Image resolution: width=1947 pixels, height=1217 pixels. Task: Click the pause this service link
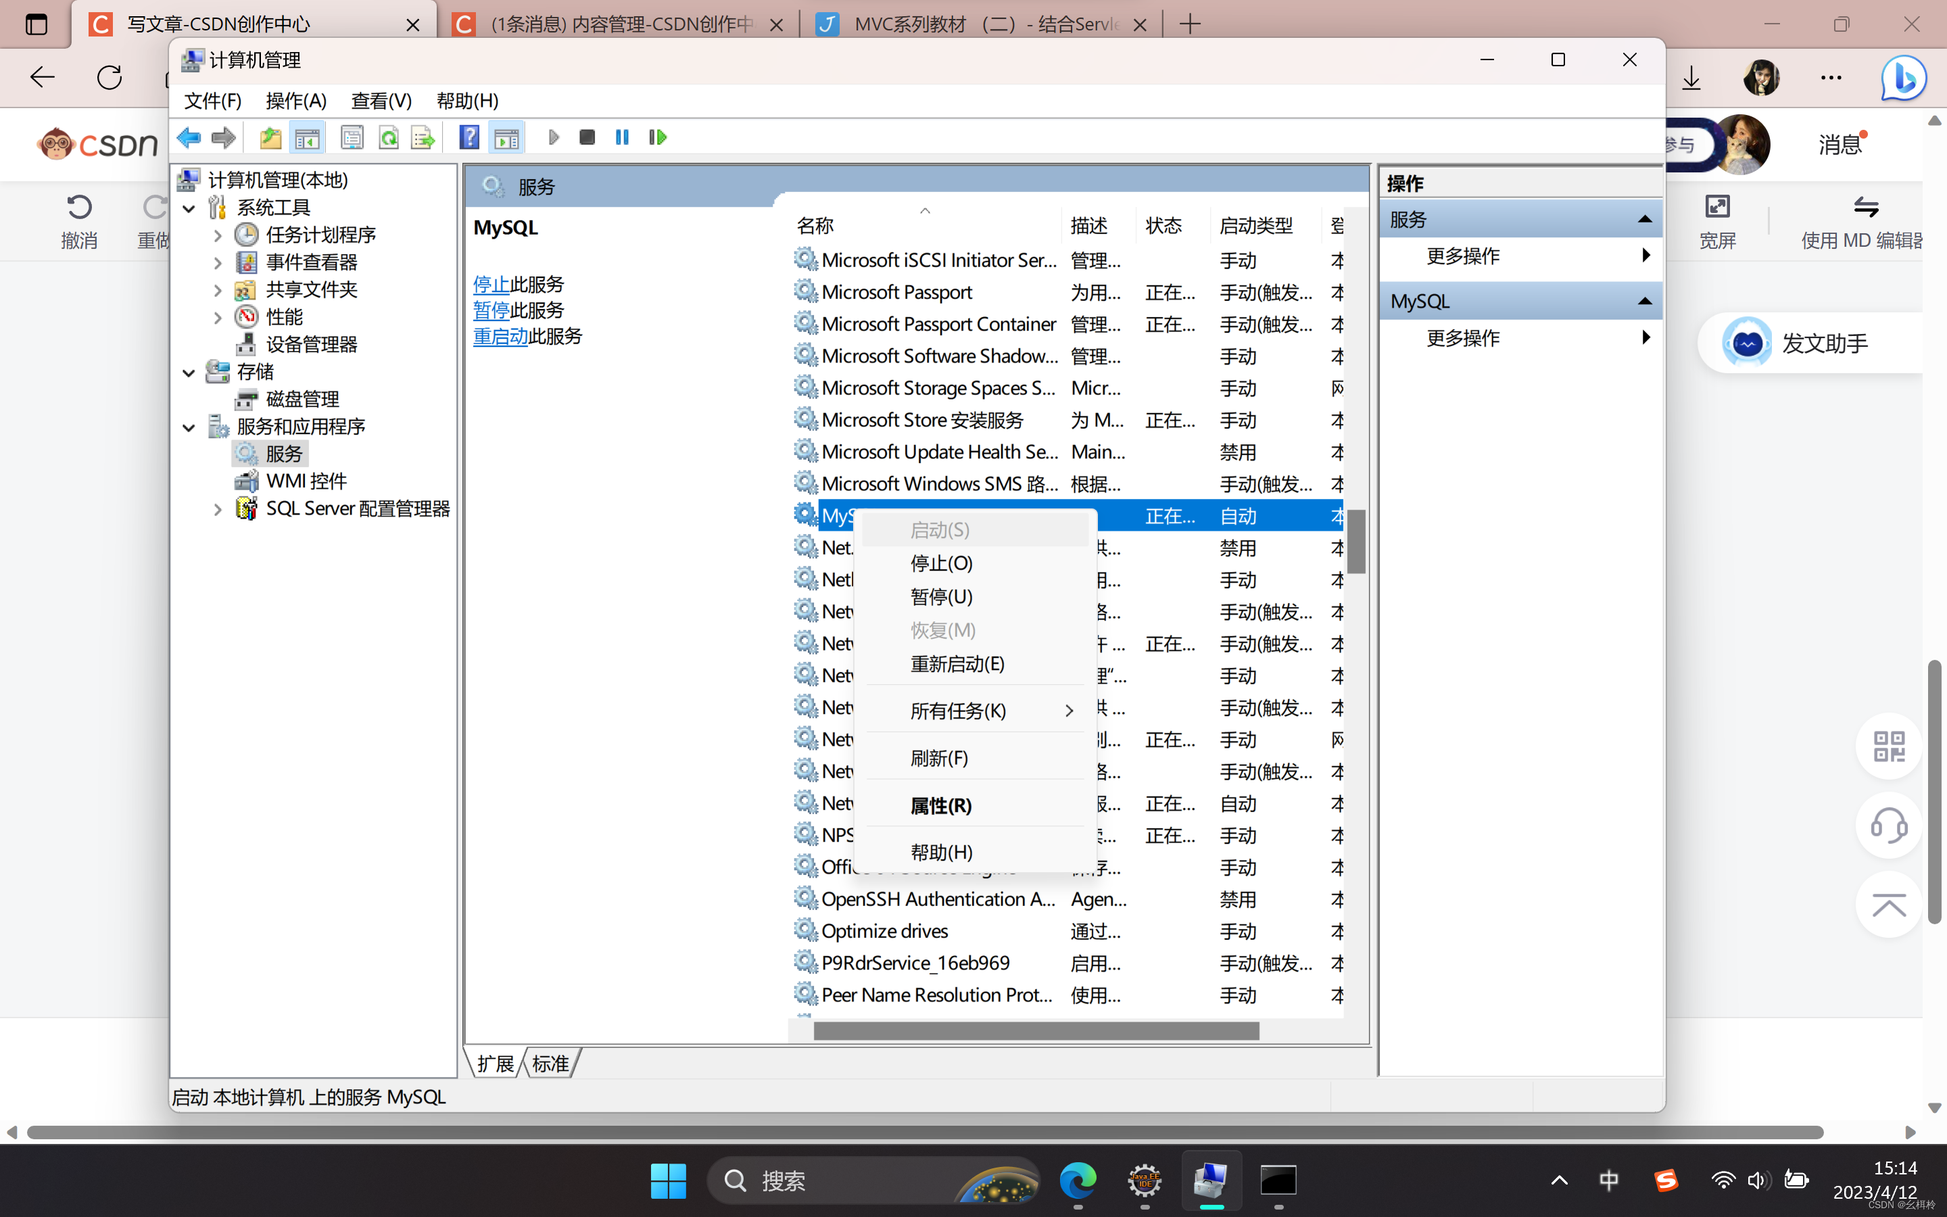point(491,311)
